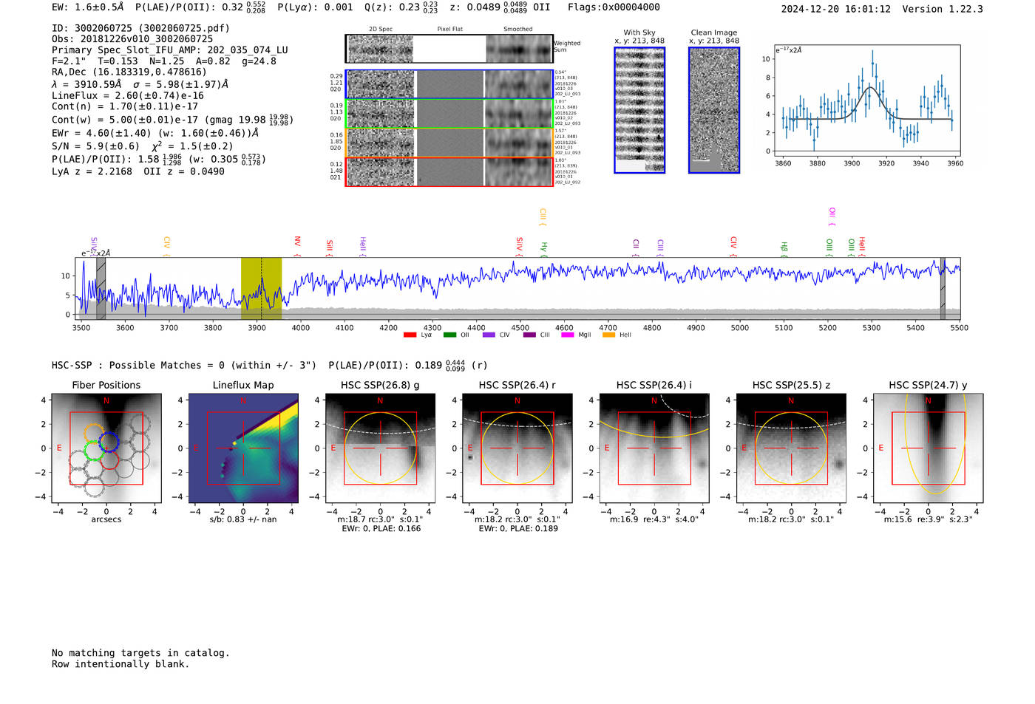Screen dimensions: 1035x704
Task: Click the red NV line marker
Action: pos(297,245)
